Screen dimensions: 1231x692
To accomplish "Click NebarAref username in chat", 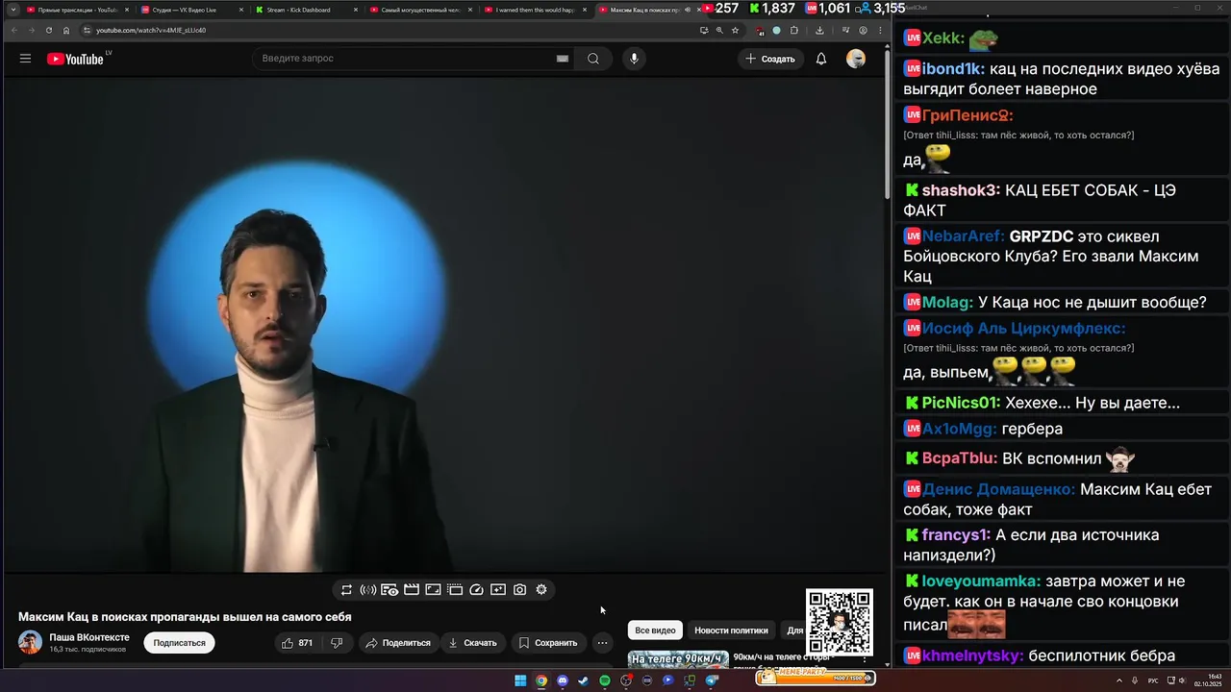I will 964,236.
